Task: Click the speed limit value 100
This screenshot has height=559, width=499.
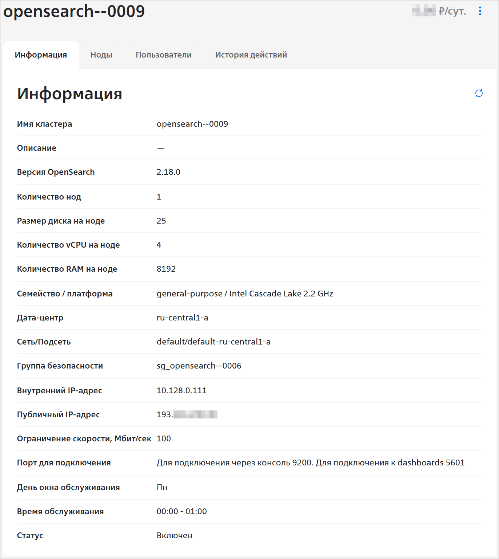Action: click(x=164, y=438)
